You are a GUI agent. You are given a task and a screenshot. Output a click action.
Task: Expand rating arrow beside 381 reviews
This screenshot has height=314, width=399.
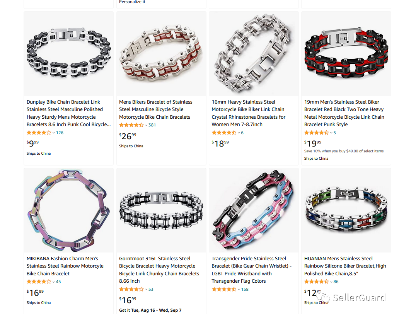pyautogui.click(x=146, y=125)
